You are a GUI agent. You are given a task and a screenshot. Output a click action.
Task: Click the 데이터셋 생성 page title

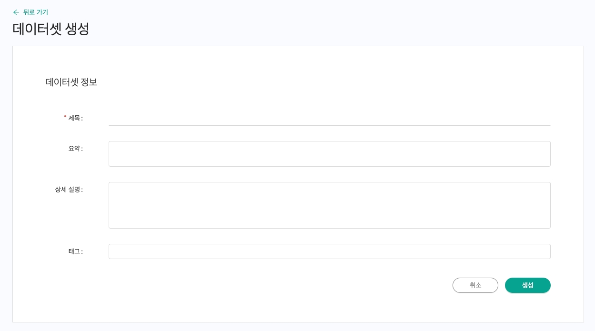coord(51,29)
